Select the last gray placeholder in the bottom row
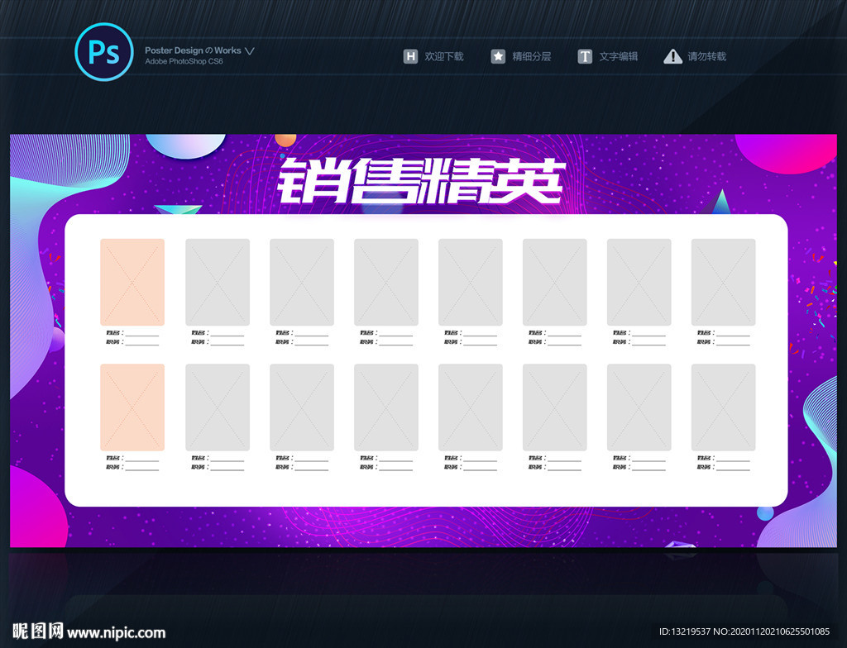847x648 pixels. [723, 407]
